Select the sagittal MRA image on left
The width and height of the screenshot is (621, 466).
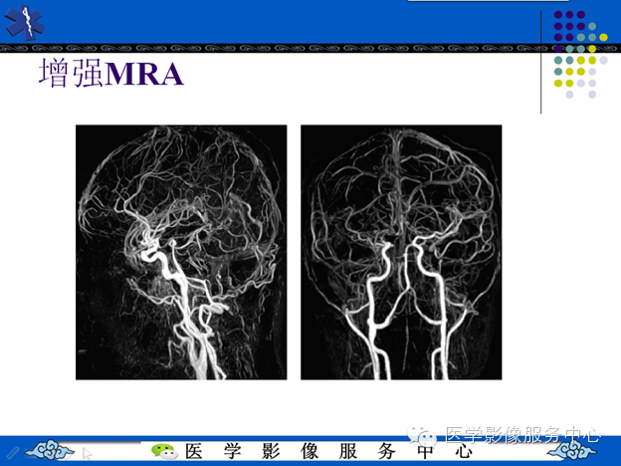[x=181, y=253]
